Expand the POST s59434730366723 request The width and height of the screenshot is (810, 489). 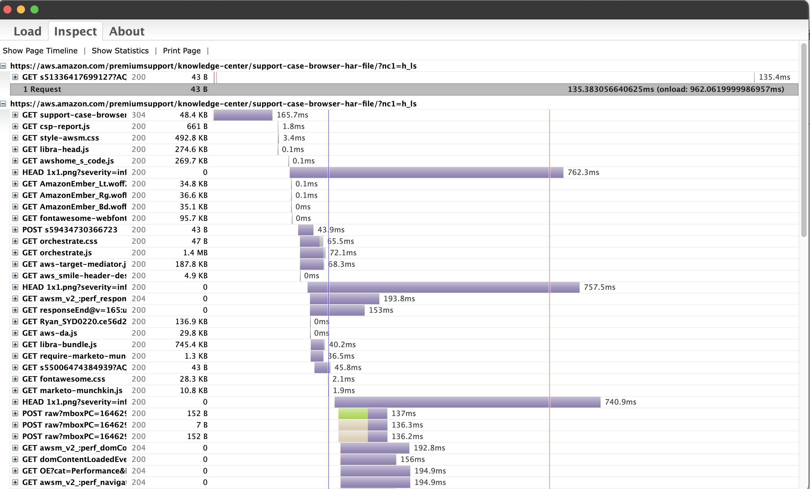pos(15,230)
